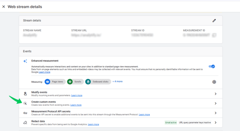Viewport: 240px width, 131px height.
Task: Show the '+ 4 more' measured events
Action: (117, 82)
